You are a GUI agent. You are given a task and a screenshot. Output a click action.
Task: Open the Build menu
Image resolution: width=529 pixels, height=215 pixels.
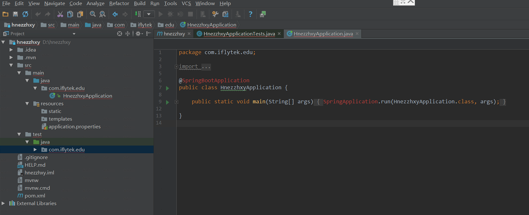pyautogui.click(x=140, y=3)
